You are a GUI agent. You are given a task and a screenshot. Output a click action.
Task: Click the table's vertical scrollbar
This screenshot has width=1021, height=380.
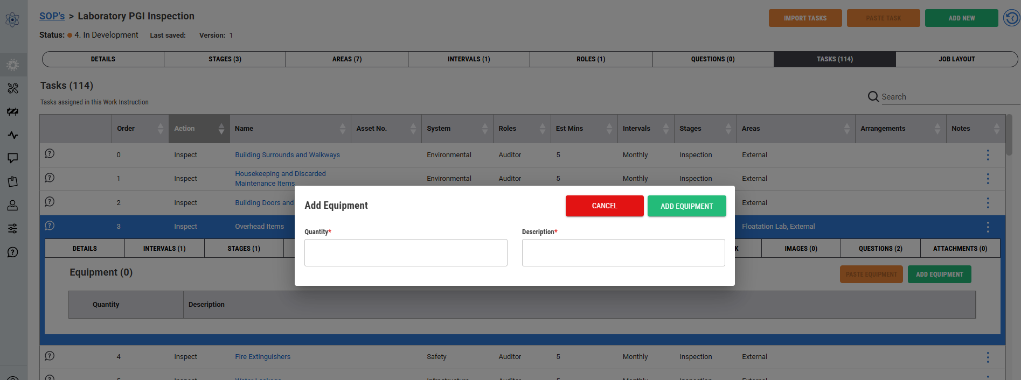pos(1009,135)
